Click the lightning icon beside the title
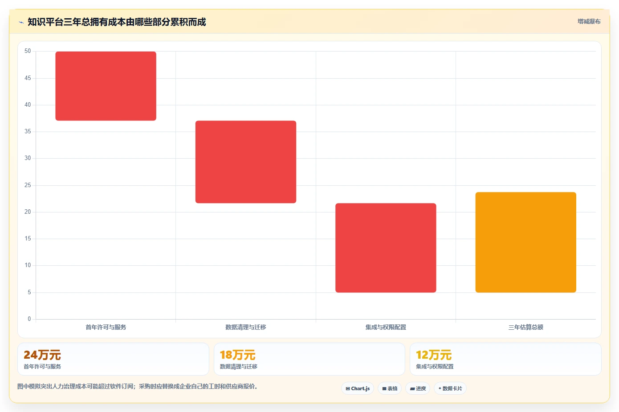Viewport: 619px width, 412px height. coord(21,22)
